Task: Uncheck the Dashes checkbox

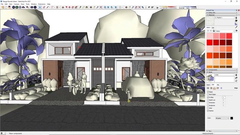Action: [x=208, y=111]
